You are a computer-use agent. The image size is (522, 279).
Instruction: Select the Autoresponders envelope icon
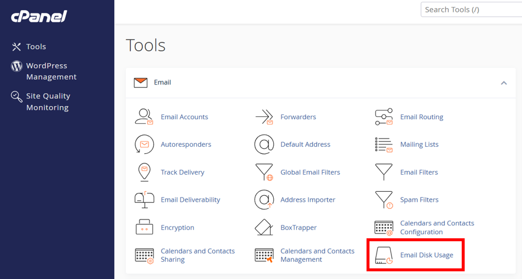click(144, 145)
